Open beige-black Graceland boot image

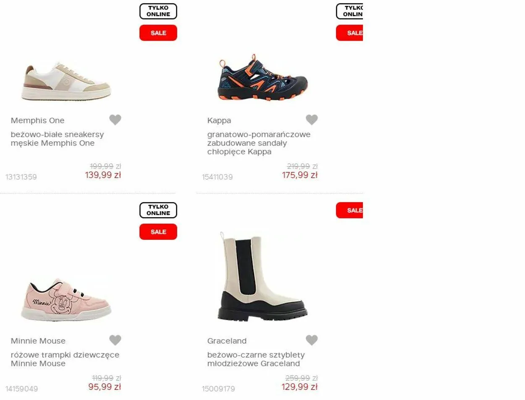coord(262,276)
